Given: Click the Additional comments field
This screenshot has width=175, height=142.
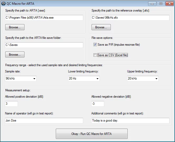Looking at the screenshot, I should click(x=130, y=120).
